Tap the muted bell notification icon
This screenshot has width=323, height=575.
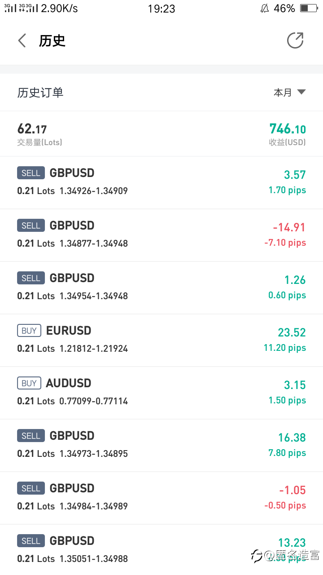265,8
